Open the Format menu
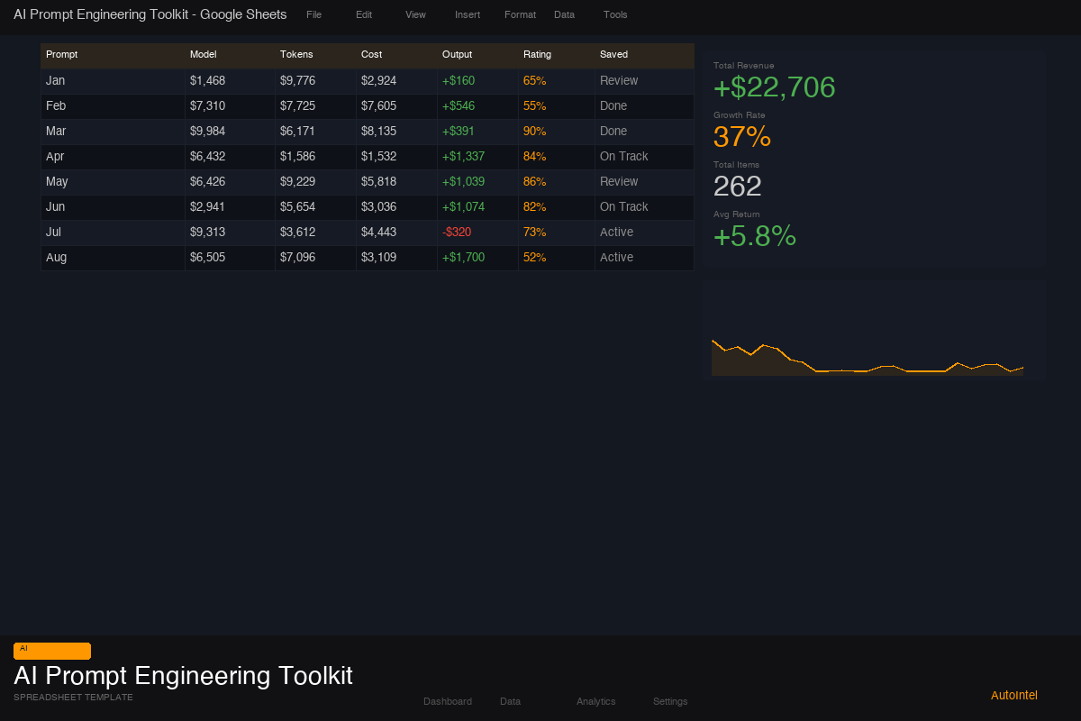The height and width of the screenshot is (721, 1081). [520, 14]
